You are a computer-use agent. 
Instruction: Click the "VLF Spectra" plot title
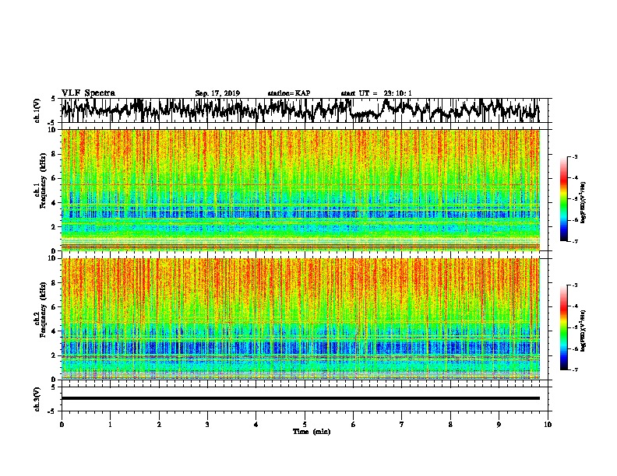(x=88, y=93)
